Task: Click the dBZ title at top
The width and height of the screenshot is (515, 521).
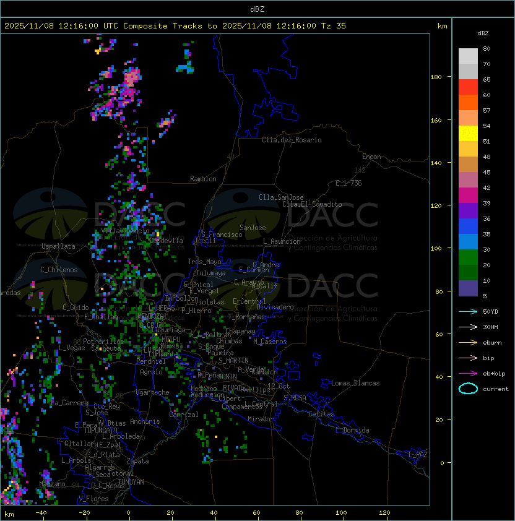Action: click(257, 9)
